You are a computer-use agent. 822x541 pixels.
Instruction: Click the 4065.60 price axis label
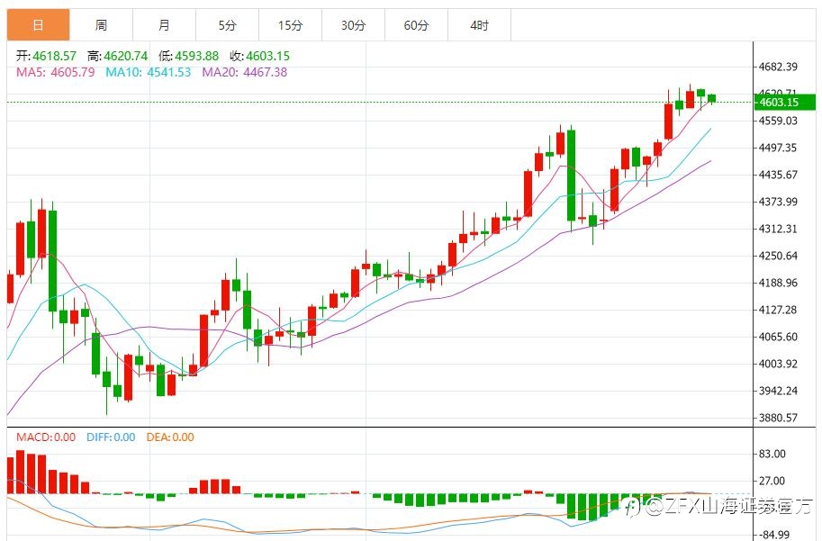pyautogui.click(x=778, y=337)
